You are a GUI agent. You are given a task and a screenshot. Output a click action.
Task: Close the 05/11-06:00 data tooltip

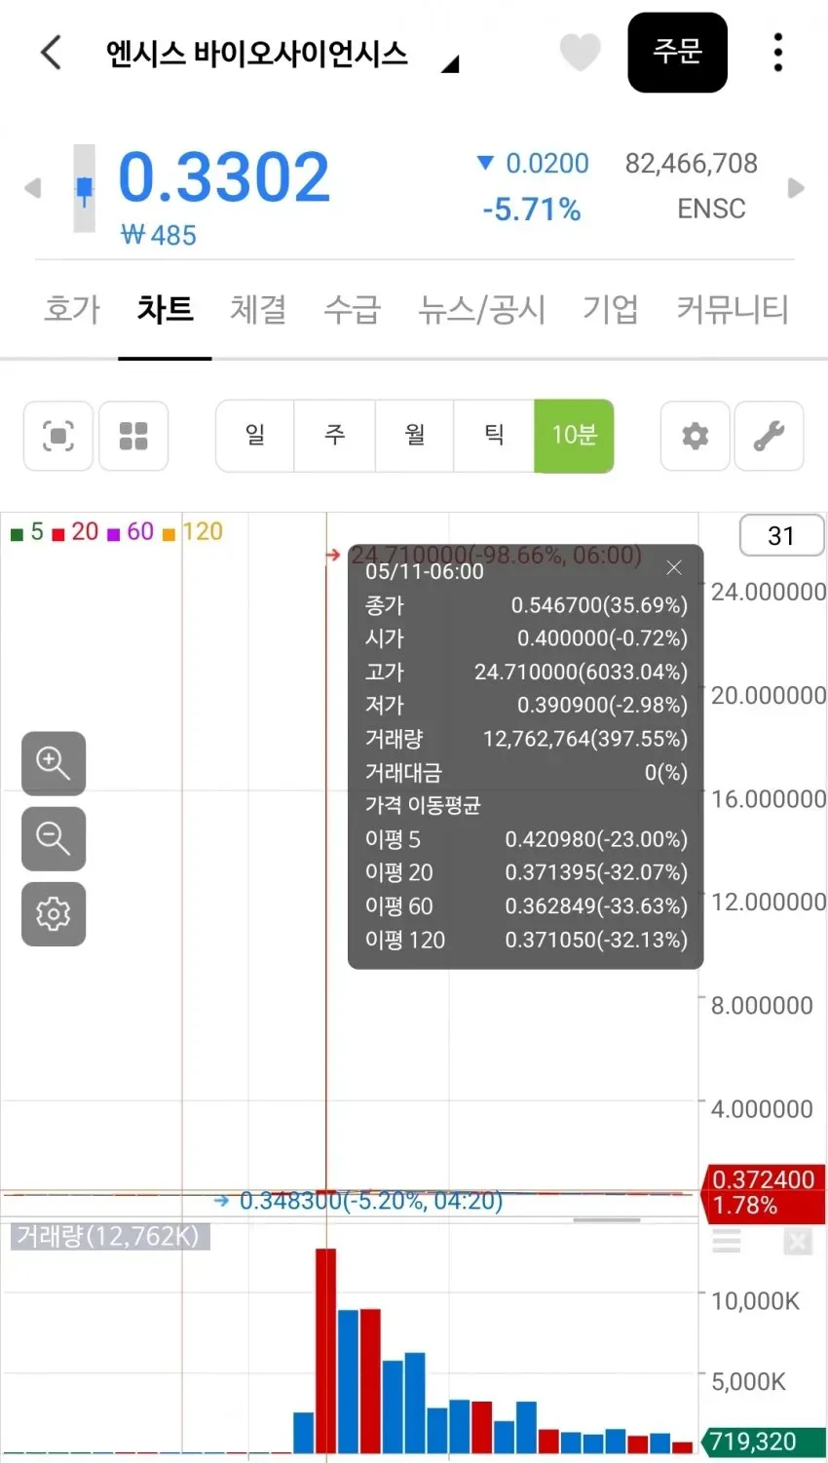tap(674, 567)
